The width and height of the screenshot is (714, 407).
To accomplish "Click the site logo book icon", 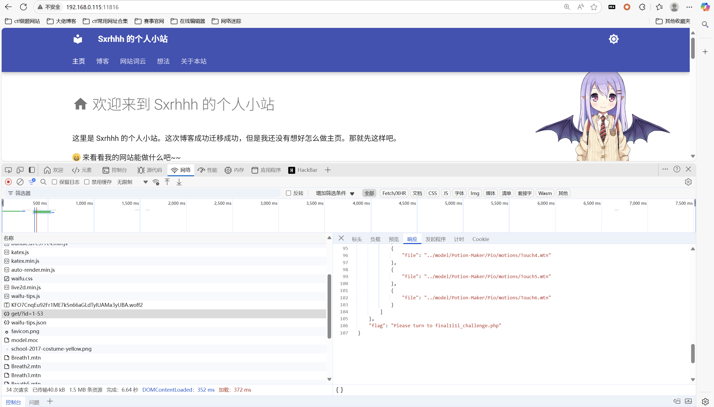I will pyautogui.click(x=78, y=39).
